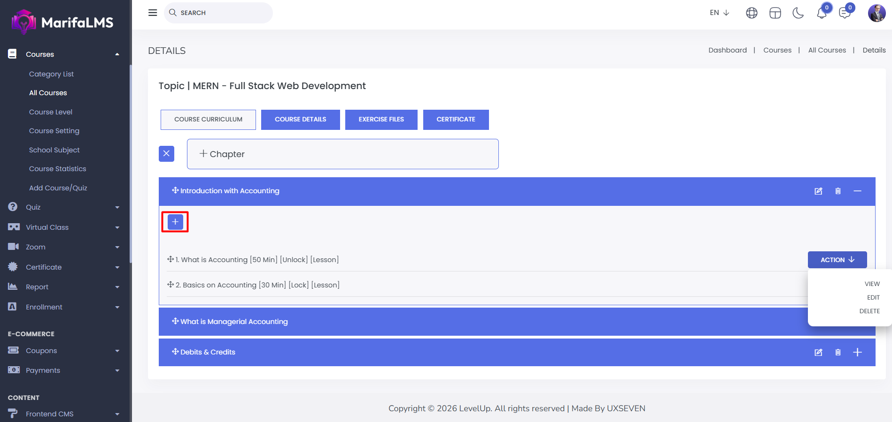
Task: Delete the Debits & Credits chapter
Action: pos(838,353)
